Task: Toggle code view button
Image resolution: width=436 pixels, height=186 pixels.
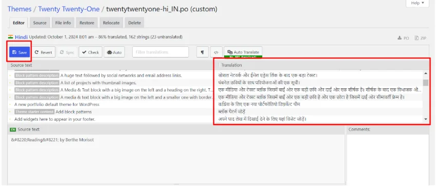Action: pos(216,52)
